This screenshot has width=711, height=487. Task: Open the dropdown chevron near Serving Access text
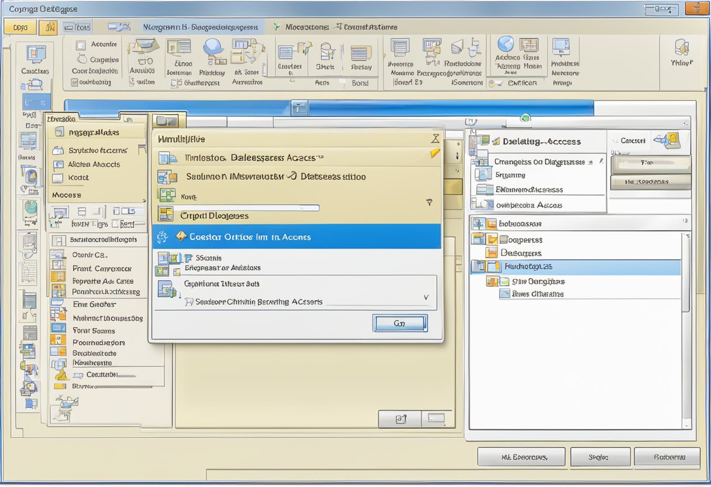[426, 296]
